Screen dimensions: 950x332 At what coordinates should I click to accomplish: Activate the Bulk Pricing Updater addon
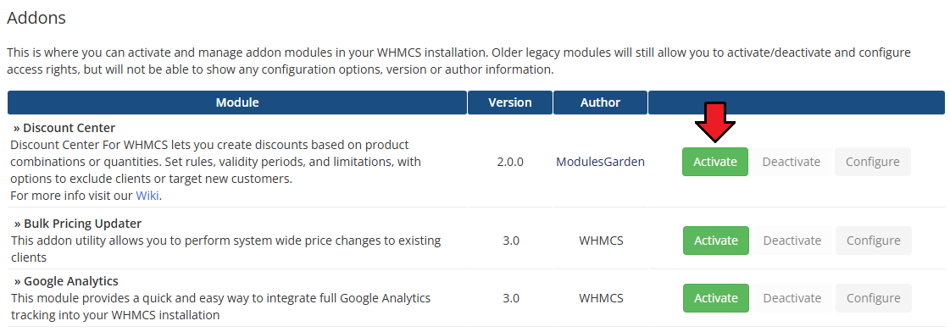(x=715, y=241)
